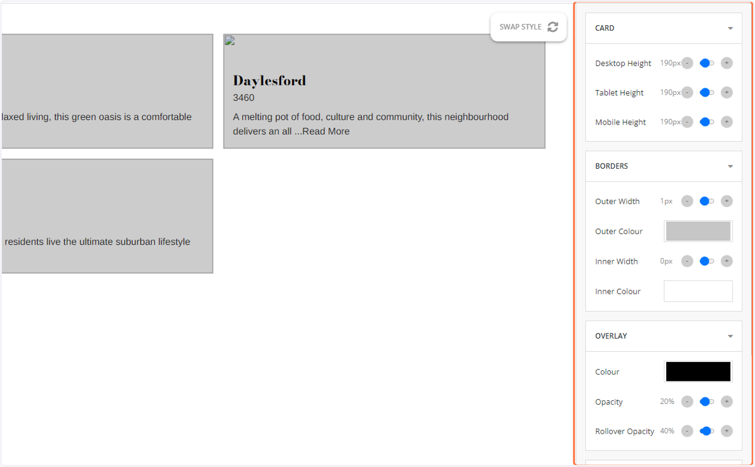
Task: Toggle the overlay Opacity switch
Action: (x=707, y=402)
